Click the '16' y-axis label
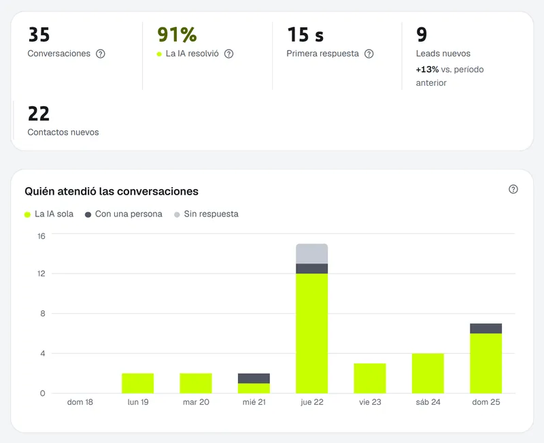The image size is (544, 443). [41, 236]
